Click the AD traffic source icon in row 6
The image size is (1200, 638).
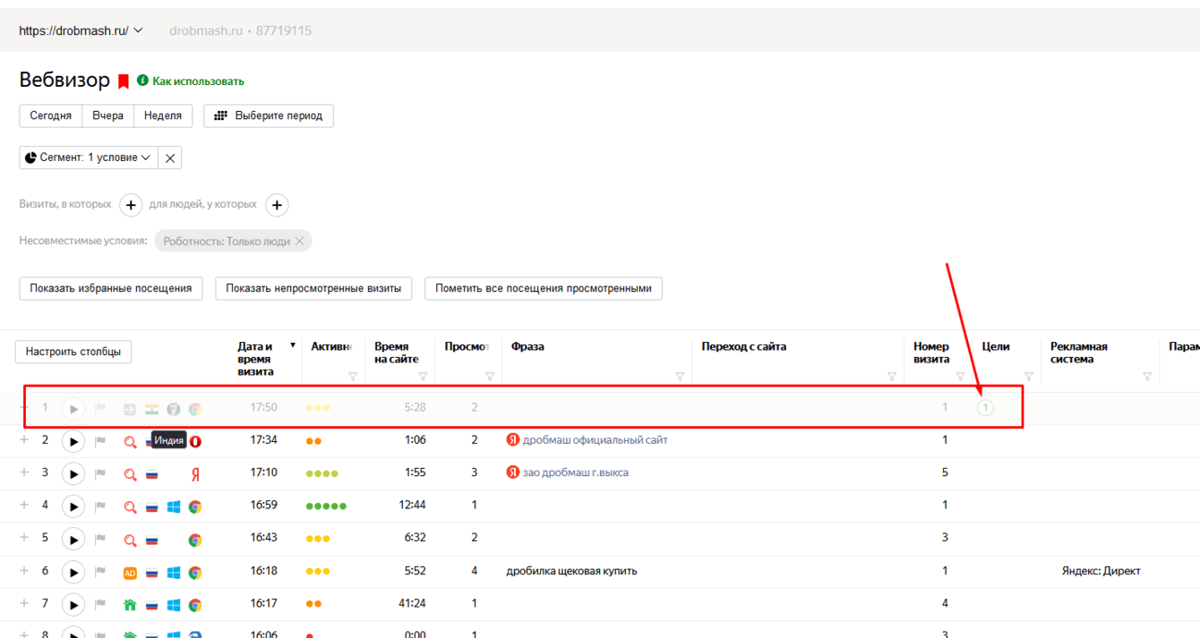click(x=130, y=573)
